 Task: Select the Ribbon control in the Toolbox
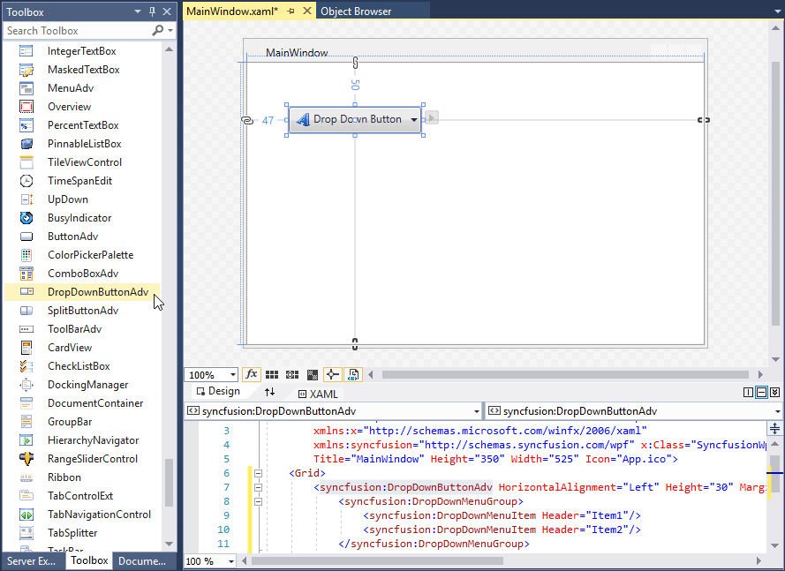coord(66,477)
